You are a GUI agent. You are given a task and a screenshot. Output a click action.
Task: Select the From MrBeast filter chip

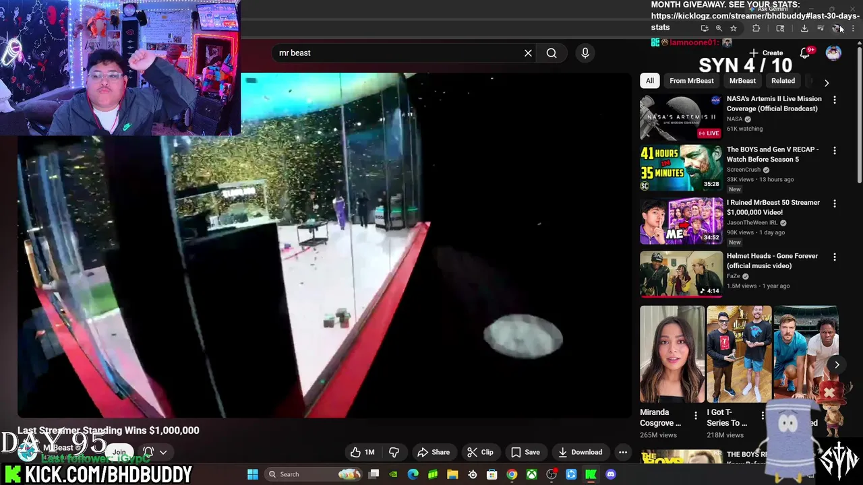click(x=691, y=81)
